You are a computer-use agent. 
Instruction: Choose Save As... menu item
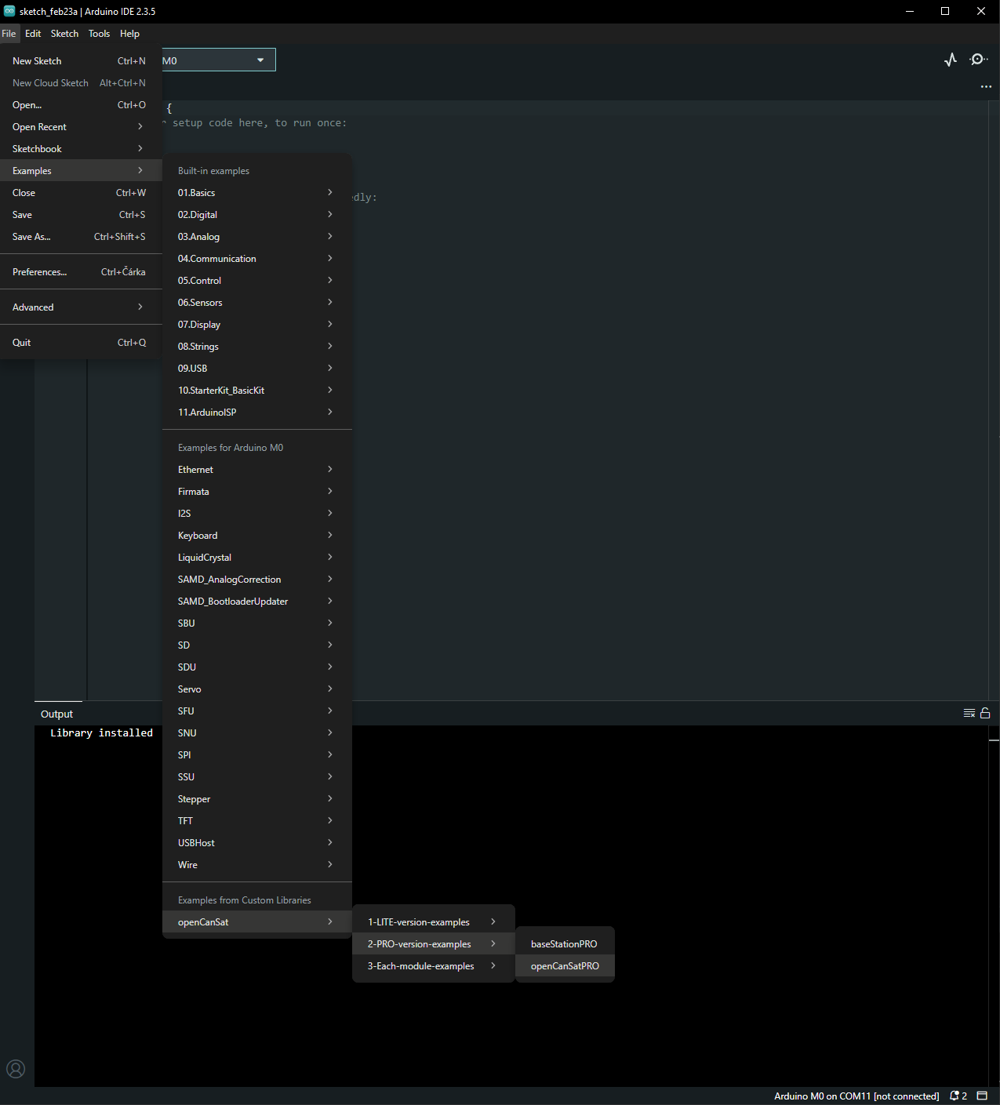[81, 237]
